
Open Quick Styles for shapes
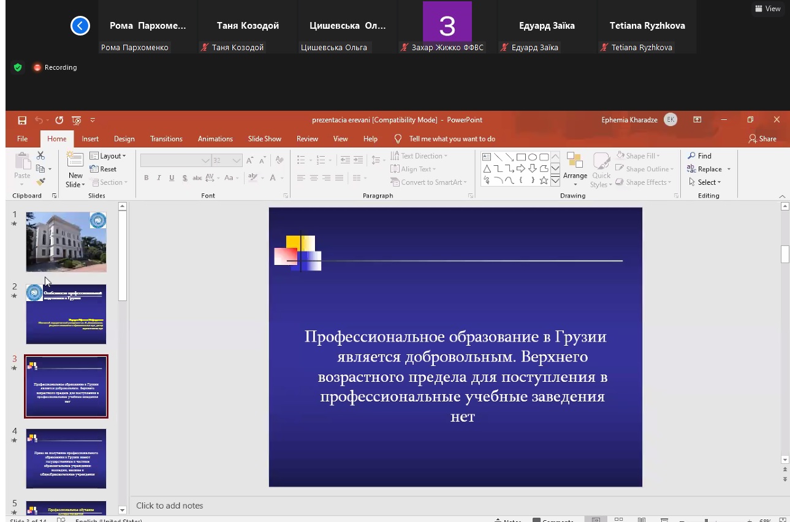coord(601,170)
